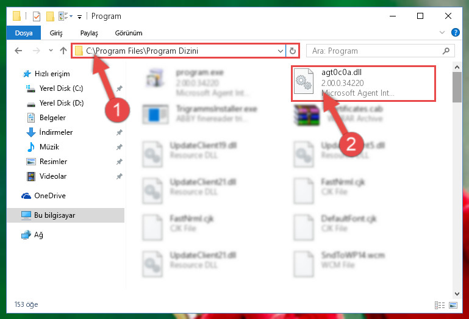This screenshot has height=319, width=469.
Task: Switch to Details view layout
Action: pos(439,305)
